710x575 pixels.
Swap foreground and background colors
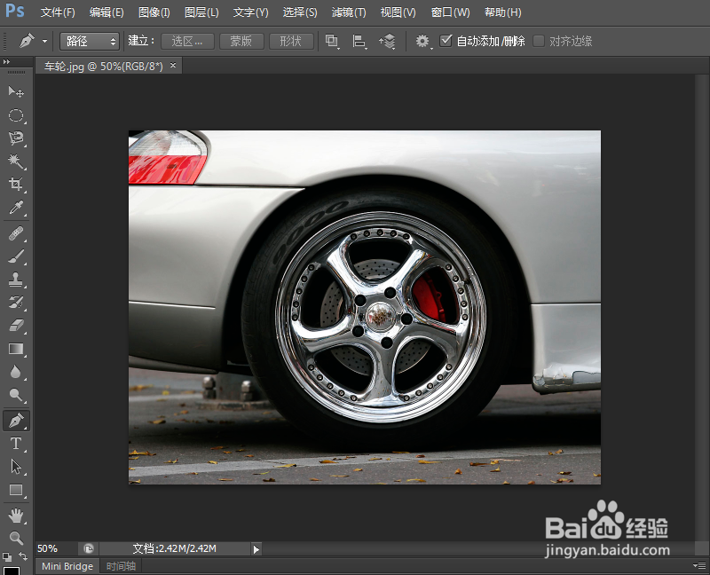(23, 556)
